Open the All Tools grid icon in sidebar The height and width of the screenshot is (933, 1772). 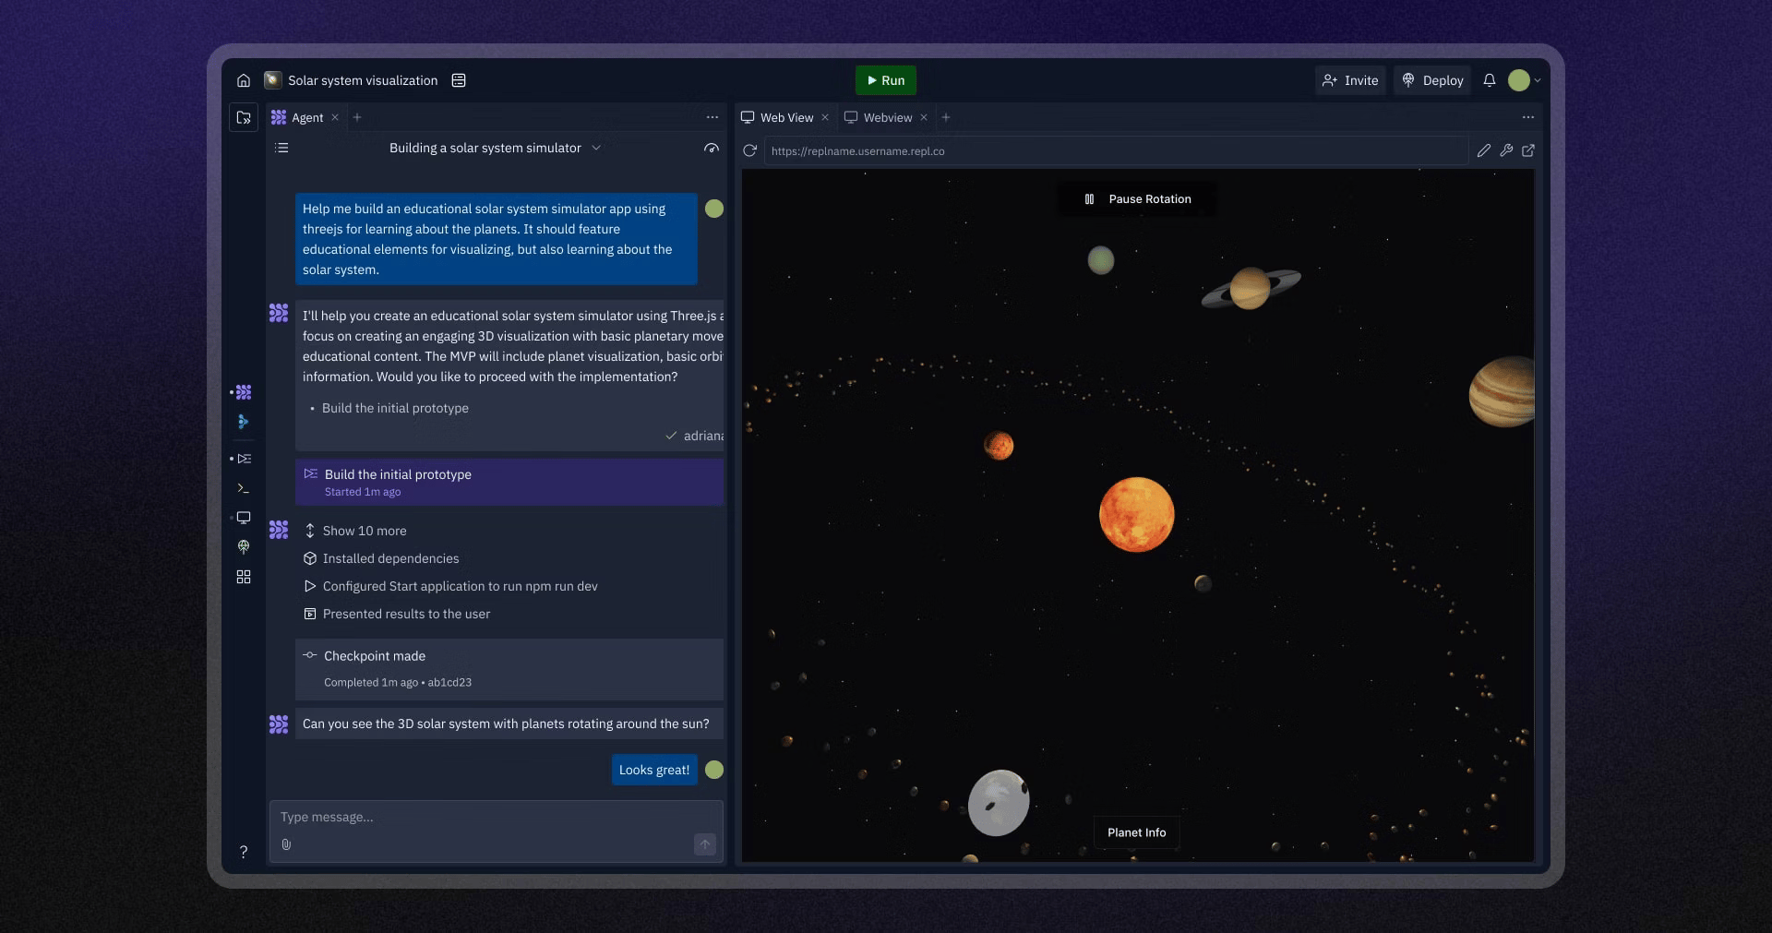(x=244, y=577)
